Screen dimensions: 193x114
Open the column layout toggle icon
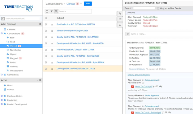[47, 11]
